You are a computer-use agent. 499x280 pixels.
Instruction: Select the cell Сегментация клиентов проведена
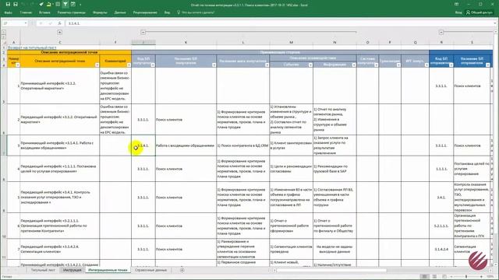coord(291,249)
